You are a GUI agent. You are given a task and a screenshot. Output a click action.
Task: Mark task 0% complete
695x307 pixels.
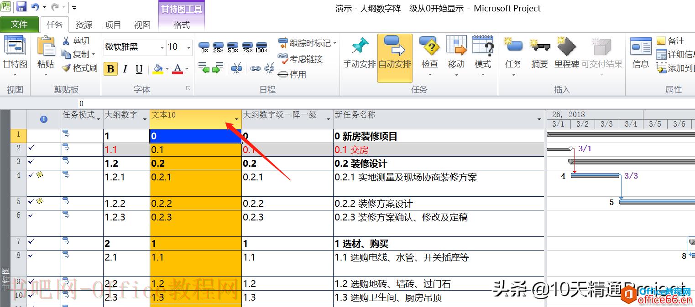[x=204, y=46]
